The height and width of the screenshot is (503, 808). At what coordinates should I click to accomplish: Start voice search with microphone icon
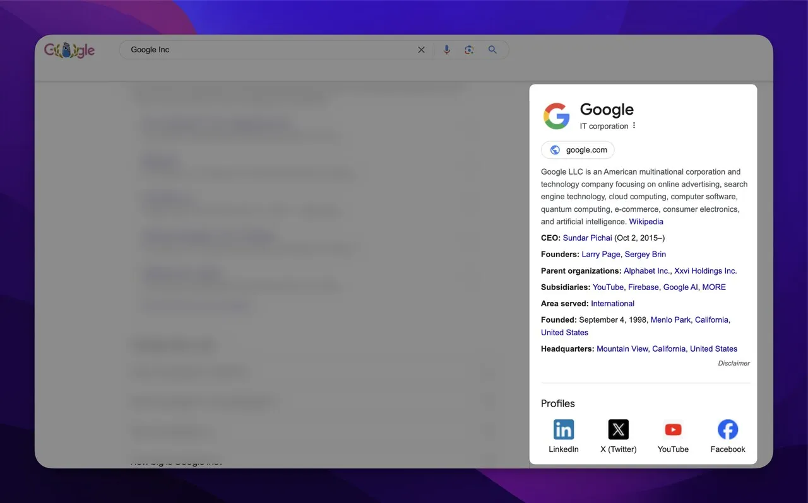447,50
